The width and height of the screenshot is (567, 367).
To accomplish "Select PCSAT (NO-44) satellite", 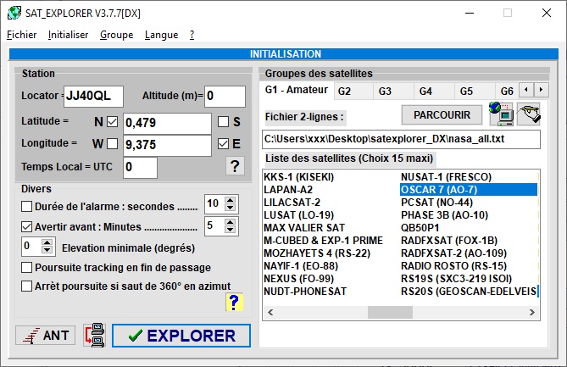I will 436,202.
